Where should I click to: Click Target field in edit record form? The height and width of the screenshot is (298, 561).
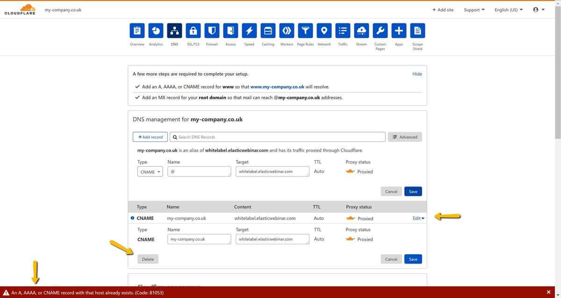point(273,239)
